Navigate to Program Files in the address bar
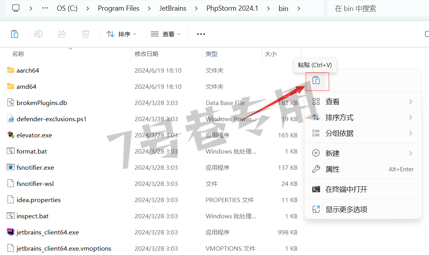This screenshot has width=429, height=255. pyautogui.click(x=118, y=8)
